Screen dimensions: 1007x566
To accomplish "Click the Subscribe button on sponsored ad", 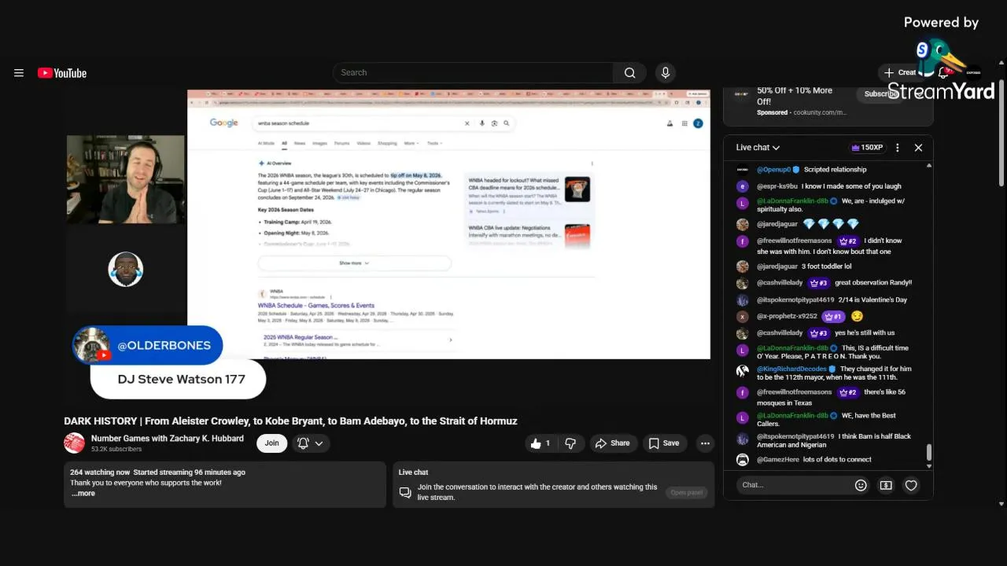I will [x=881, y=94].
